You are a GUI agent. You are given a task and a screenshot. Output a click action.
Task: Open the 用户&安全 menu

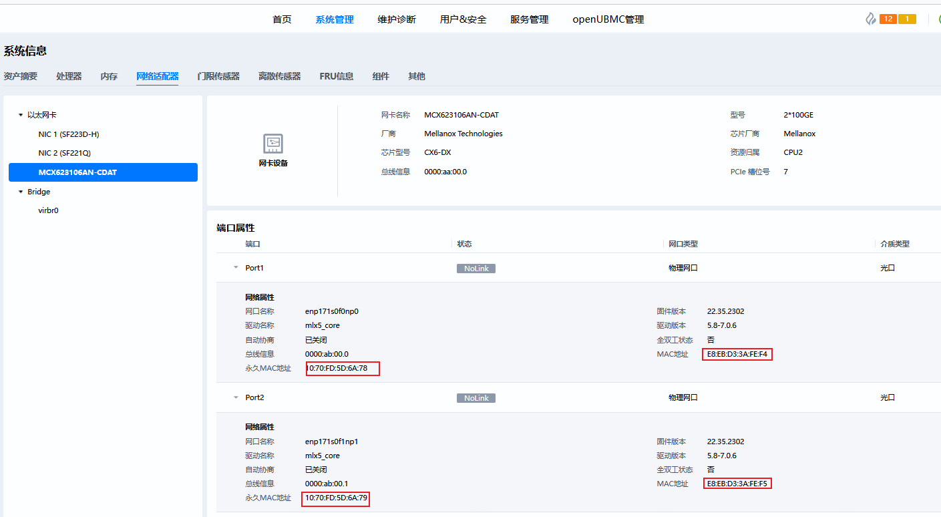pyautogui.click(x=463, y=19)
